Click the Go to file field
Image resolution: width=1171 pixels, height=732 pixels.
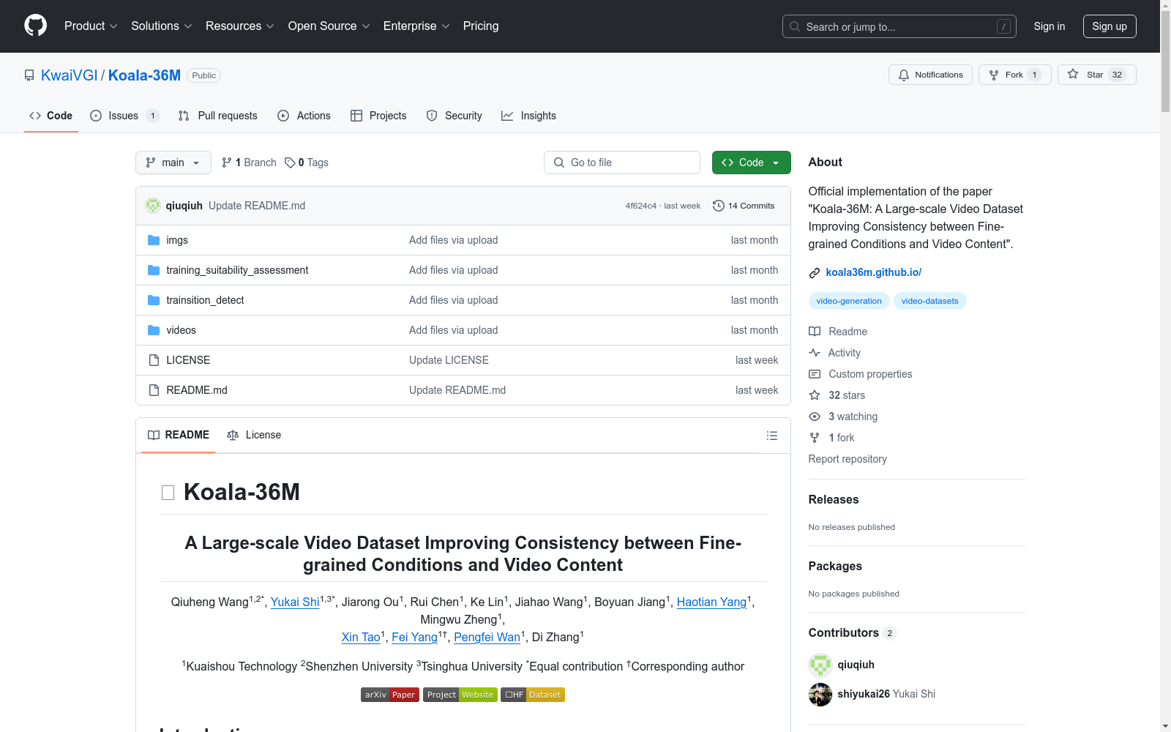tap(622, 163)
